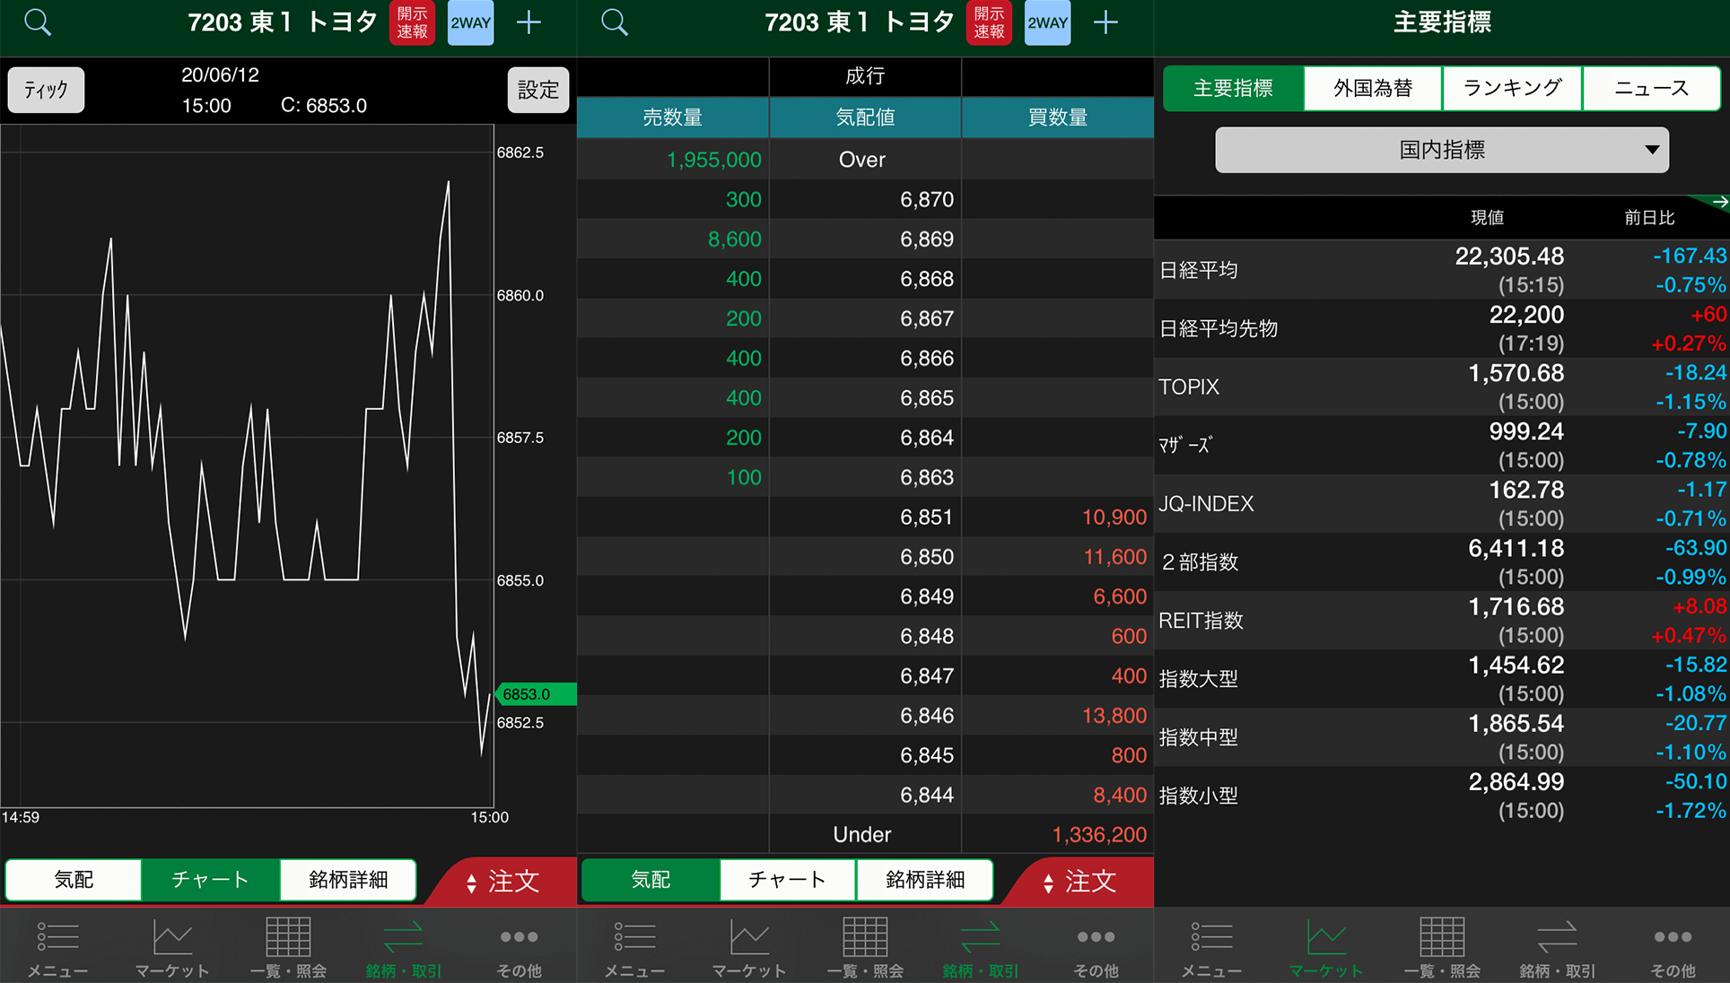This screenshot has height=983, width=1730.
Task: Tap the 6,851 bid price row
Action: [x=925, y=518]
